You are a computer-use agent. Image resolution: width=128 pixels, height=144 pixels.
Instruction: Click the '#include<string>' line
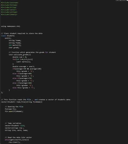9,7
